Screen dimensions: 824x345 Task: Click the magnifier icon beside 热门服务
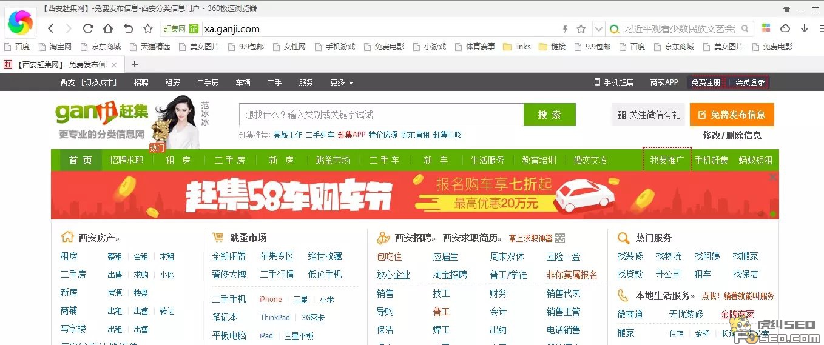pos(623,238)
